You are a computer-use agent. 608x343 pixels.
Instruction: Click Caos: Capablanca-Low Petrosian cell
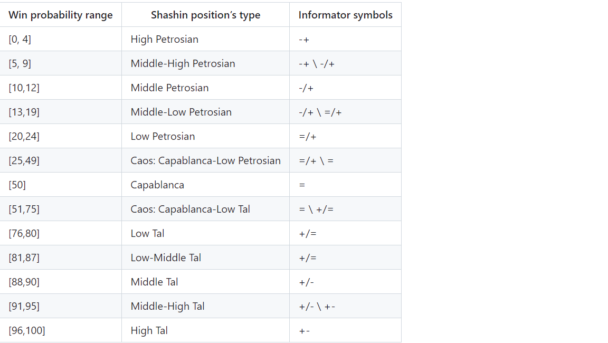click(205, 160)
